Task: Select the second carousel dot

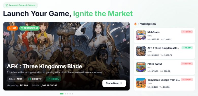Action: click(65, 94)
